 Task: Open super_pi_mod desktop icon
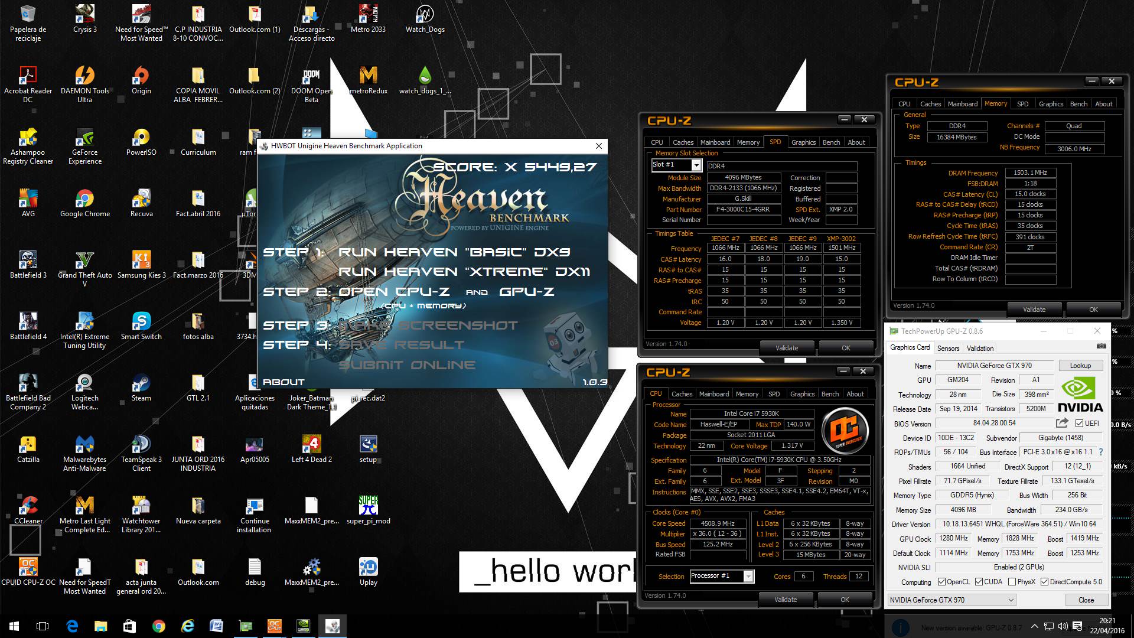coord(368,510)
